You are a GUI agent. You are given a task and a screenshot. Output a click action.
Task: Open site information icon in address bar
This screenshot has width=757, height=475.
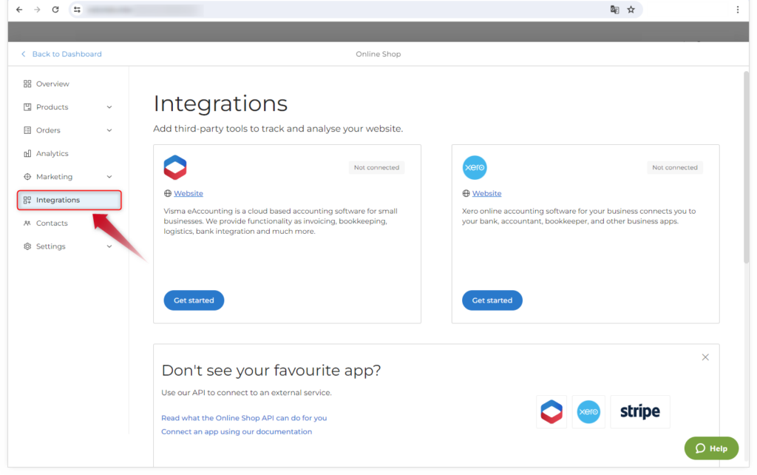click(x=77, y=10)
